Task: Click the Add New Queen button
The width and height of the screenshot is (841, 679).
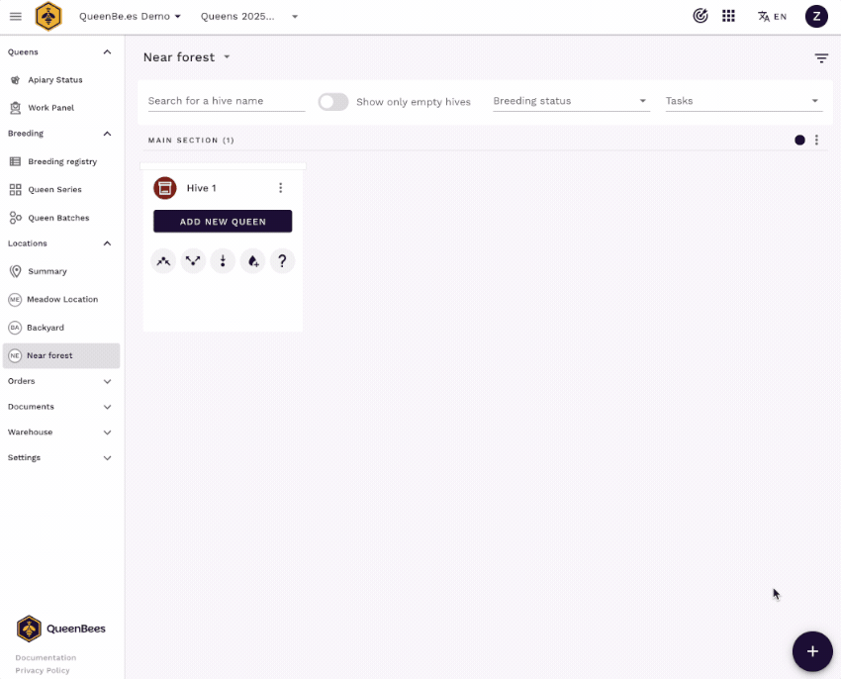Action: click(223, 222)
